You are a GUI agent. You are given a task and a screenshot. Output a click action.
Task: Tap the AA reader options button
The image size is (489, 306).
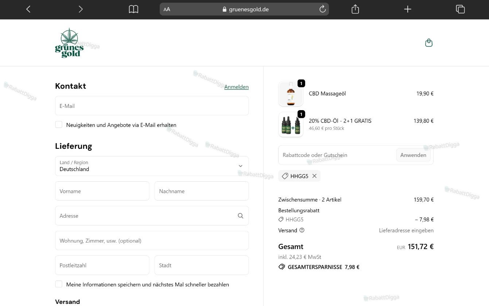pos(167,9)
